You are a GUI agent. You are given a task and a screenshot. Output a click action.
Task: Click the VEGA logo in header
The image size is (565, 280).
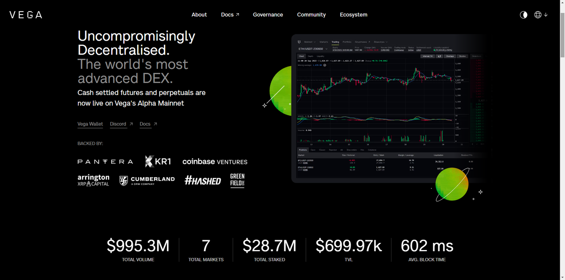26,15
